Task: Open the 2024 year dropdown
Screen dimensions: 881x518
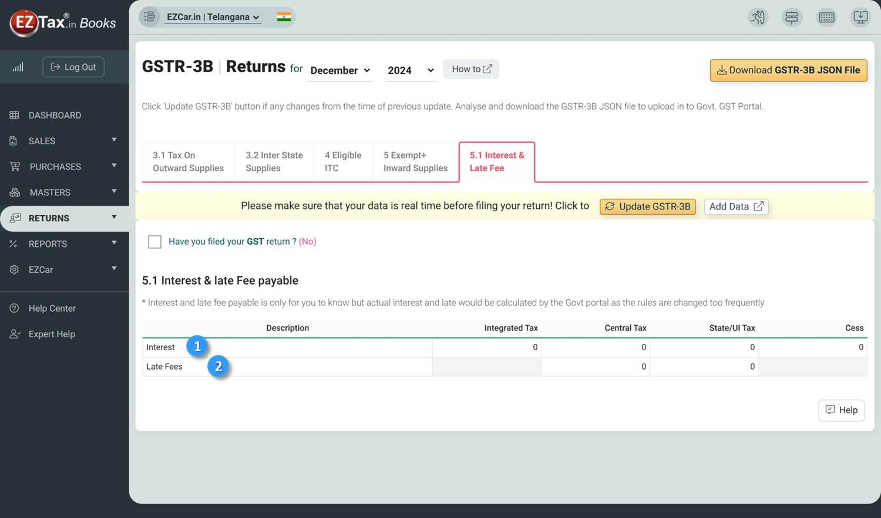Action: [x=409, y=70]
